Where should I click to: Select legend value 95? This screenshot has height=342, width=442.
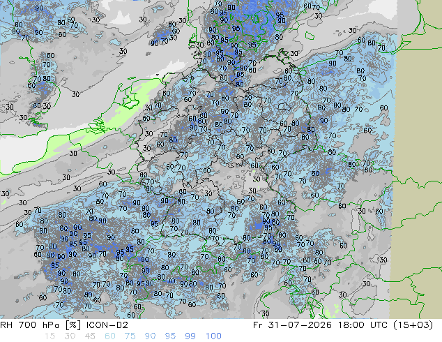coord(170,336)
